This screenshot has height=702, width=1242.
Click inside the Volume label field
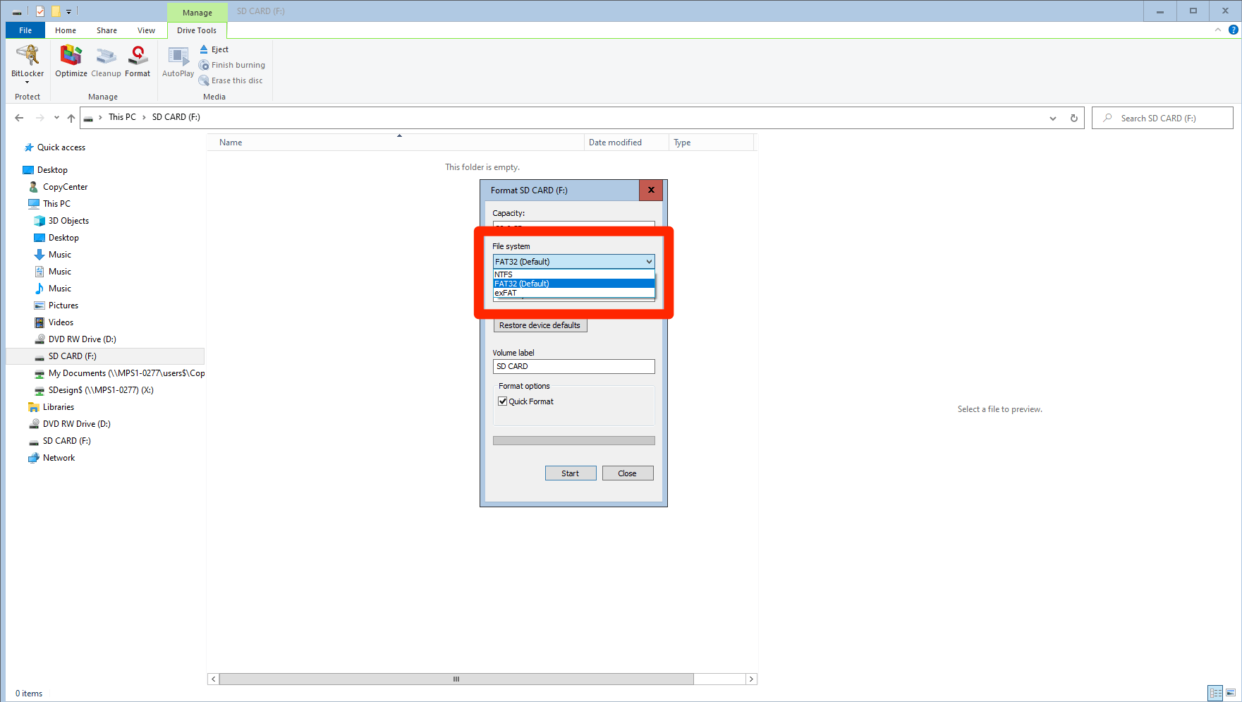pyautogui.click(x=573, y=366)
